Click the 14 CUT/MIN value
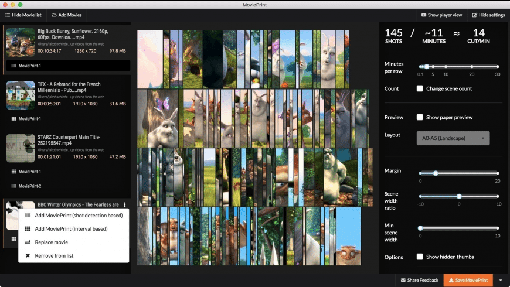This screenshot has width=510, height=287. [x=478, y=36]
